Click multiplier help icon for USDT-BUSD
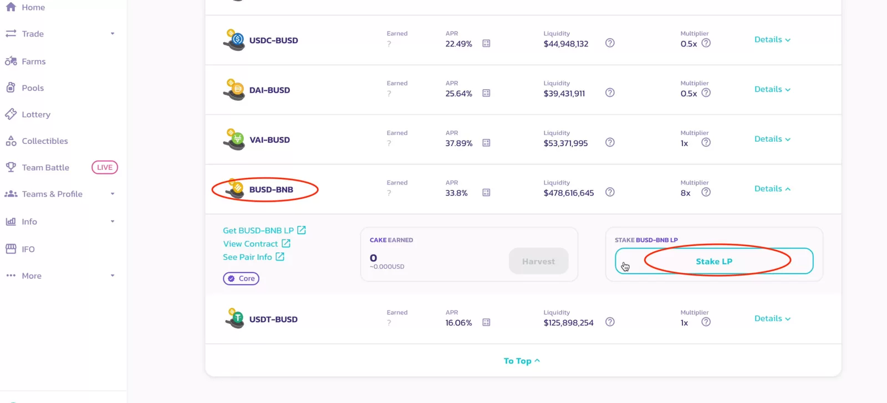 pyautogui.click(x=706, y=322)
